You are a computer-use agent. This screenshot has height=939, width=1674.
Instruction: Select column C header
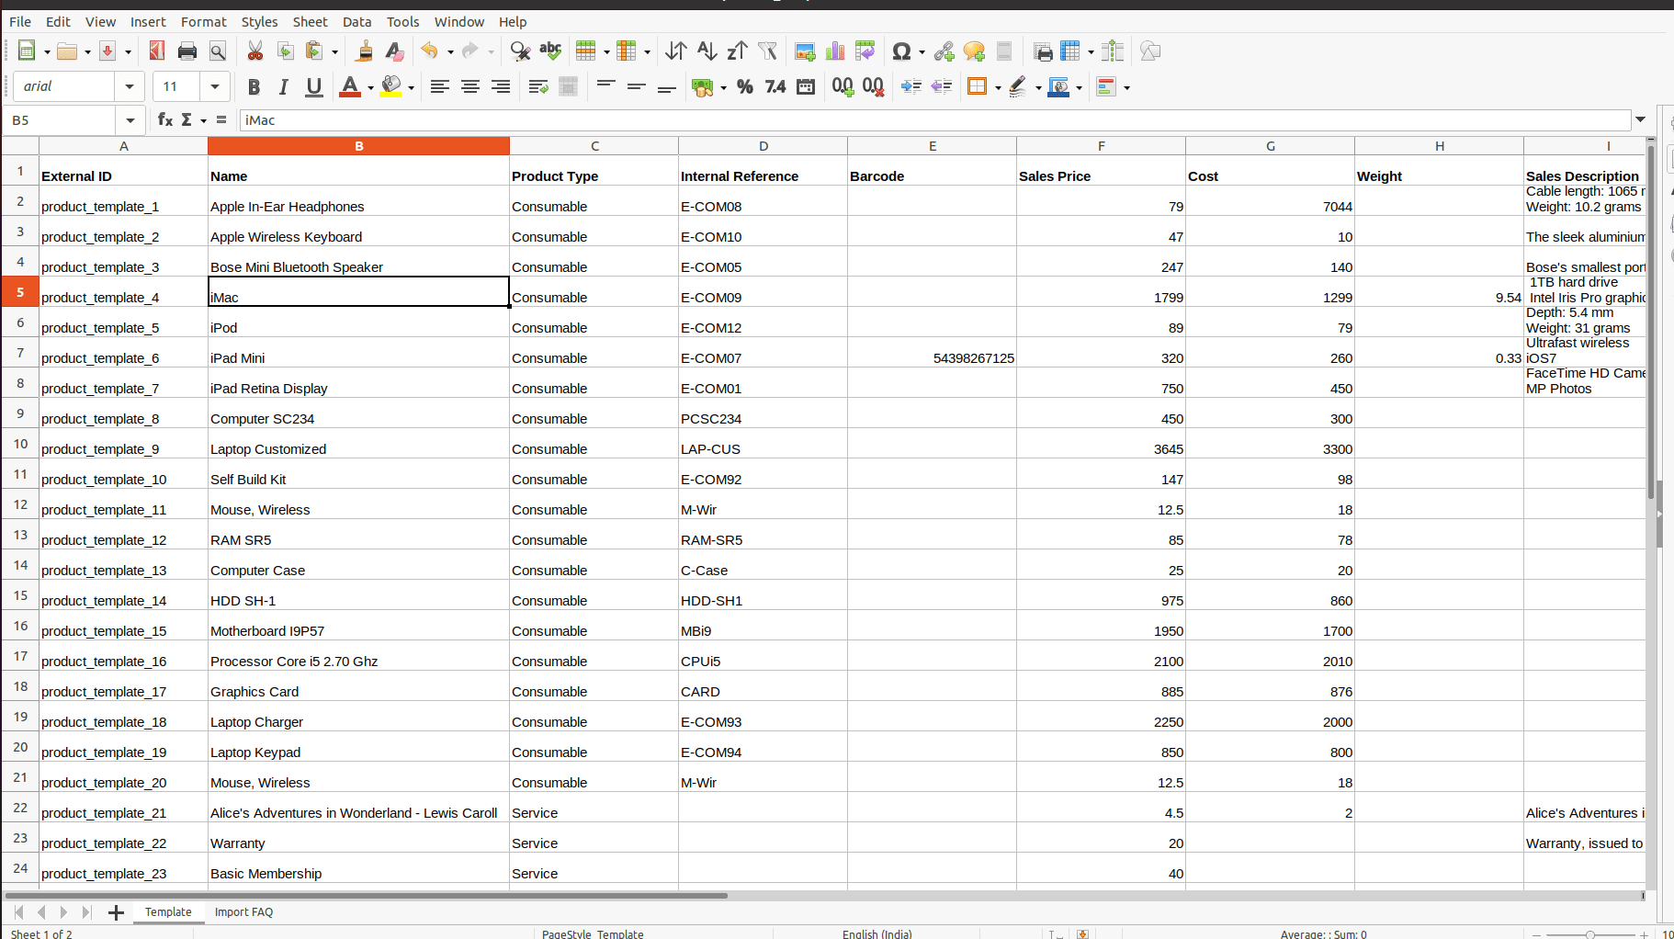coord(594,146)
